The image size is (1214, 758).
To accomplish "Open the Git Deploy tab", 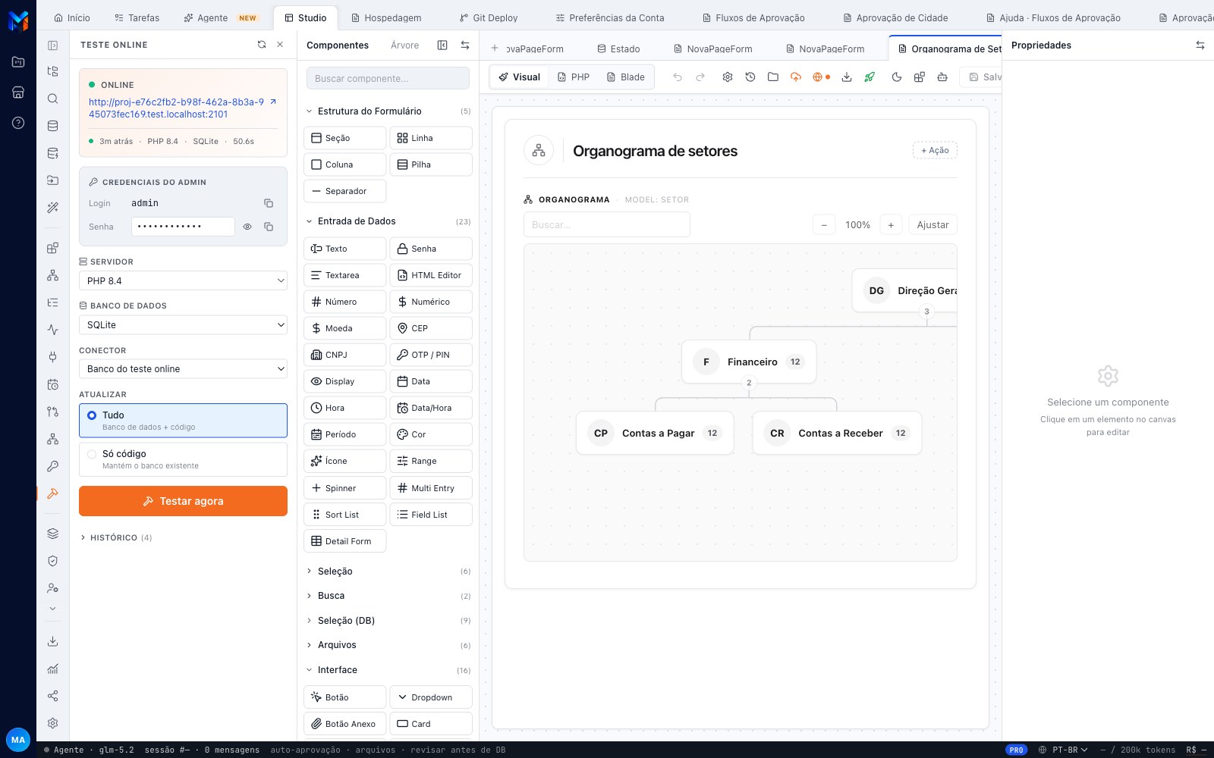I will [x=489, y=17].
